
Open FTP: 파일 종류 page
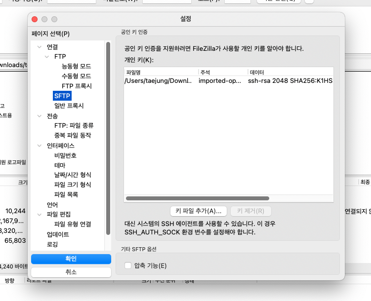click(74, 125)
